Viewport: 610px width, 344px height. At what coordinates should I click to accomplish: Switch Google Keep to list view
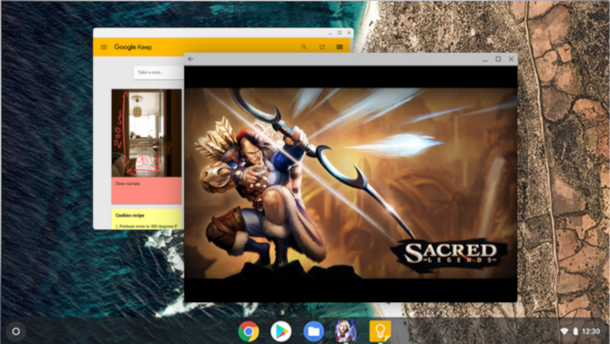pyautogui.click(x=340, y=47)
